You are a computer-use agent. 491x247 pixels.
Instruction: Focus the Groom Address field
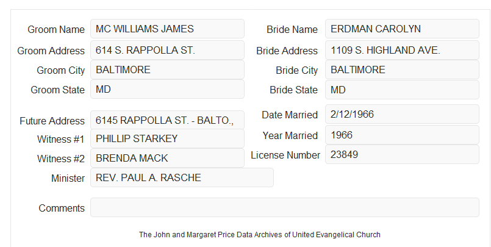[x=167, y=50]
